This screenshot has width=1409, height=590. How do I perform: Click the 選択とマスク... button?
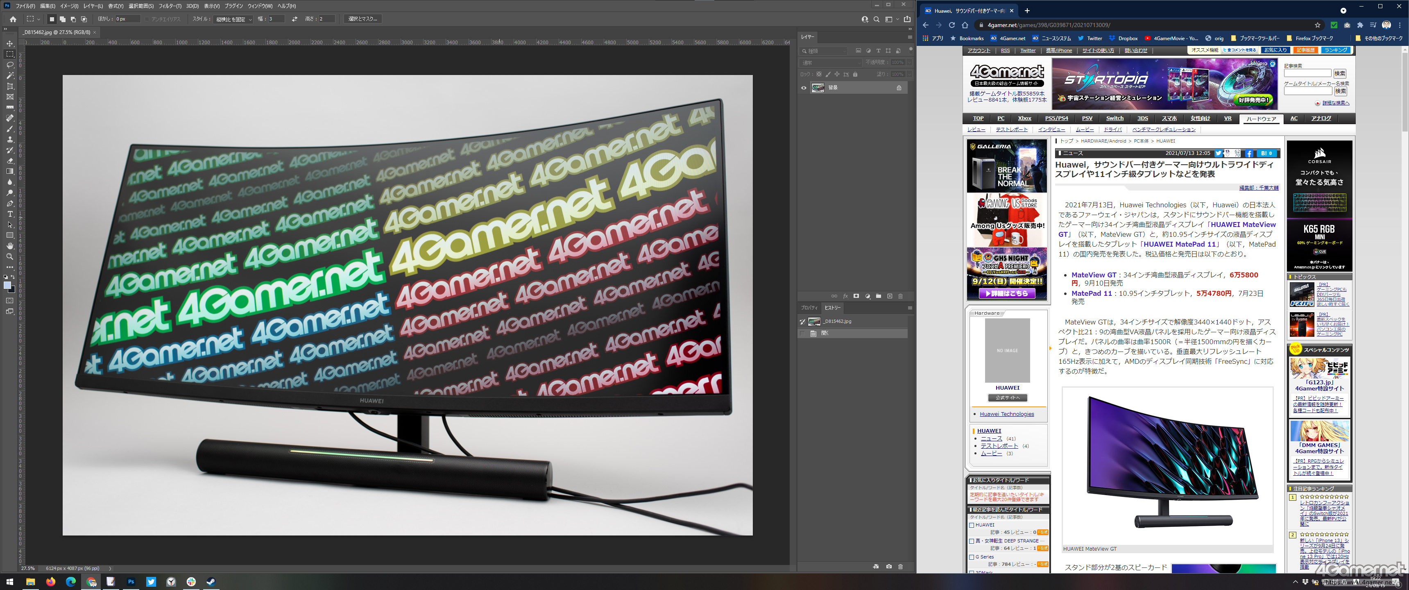(x=362, y=19)
